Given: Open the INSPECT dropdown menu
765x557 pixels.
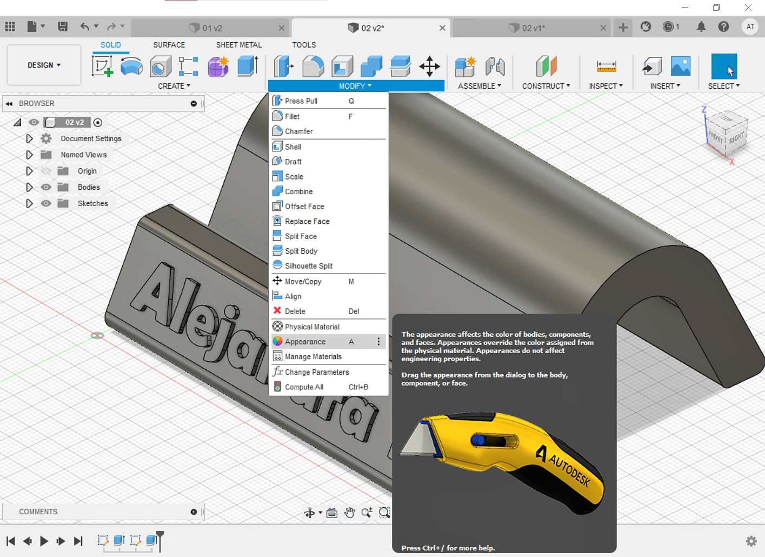Looking at the screenshot, I should coord(606,86).
